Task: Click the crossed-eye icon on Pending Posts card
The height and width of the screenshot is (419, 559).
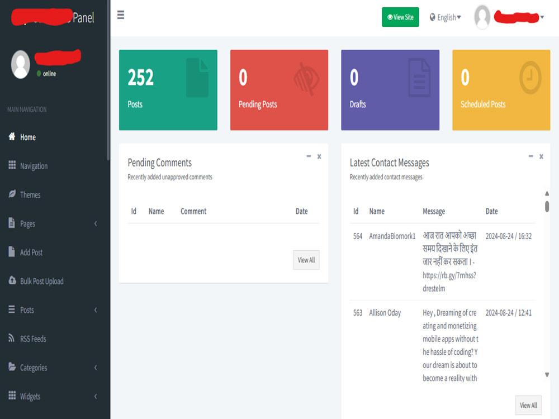Action: tap(306, 79)
